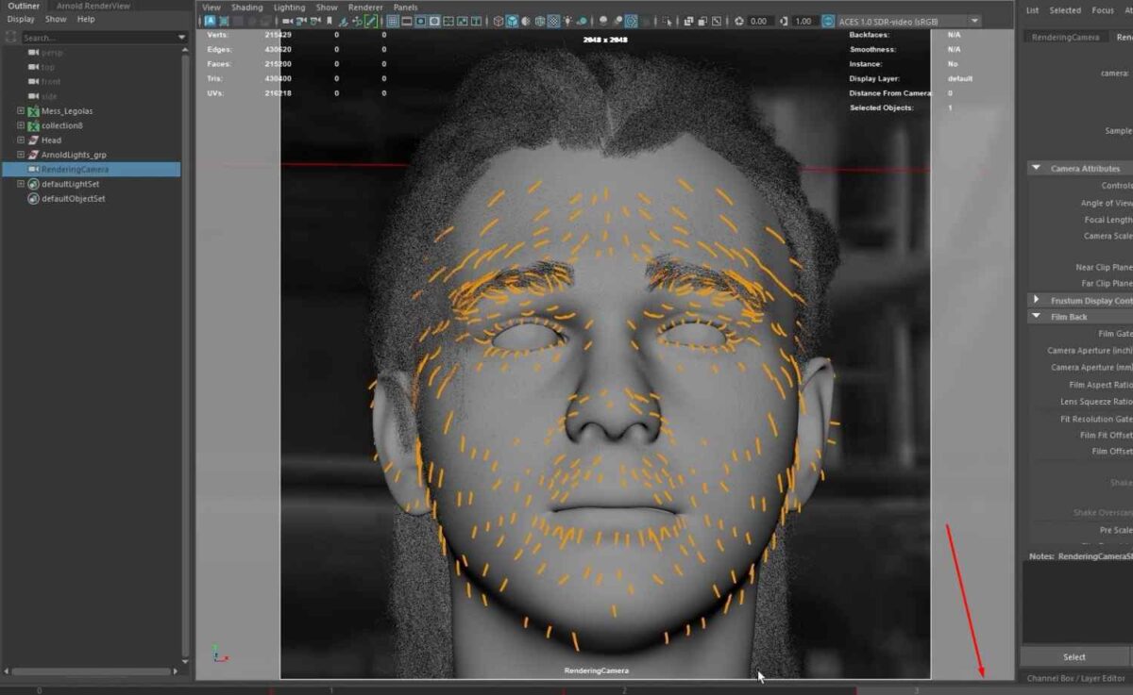
Task: Enable wireframe display mode in viewport toolbar
Action: (x=497, y=21)
